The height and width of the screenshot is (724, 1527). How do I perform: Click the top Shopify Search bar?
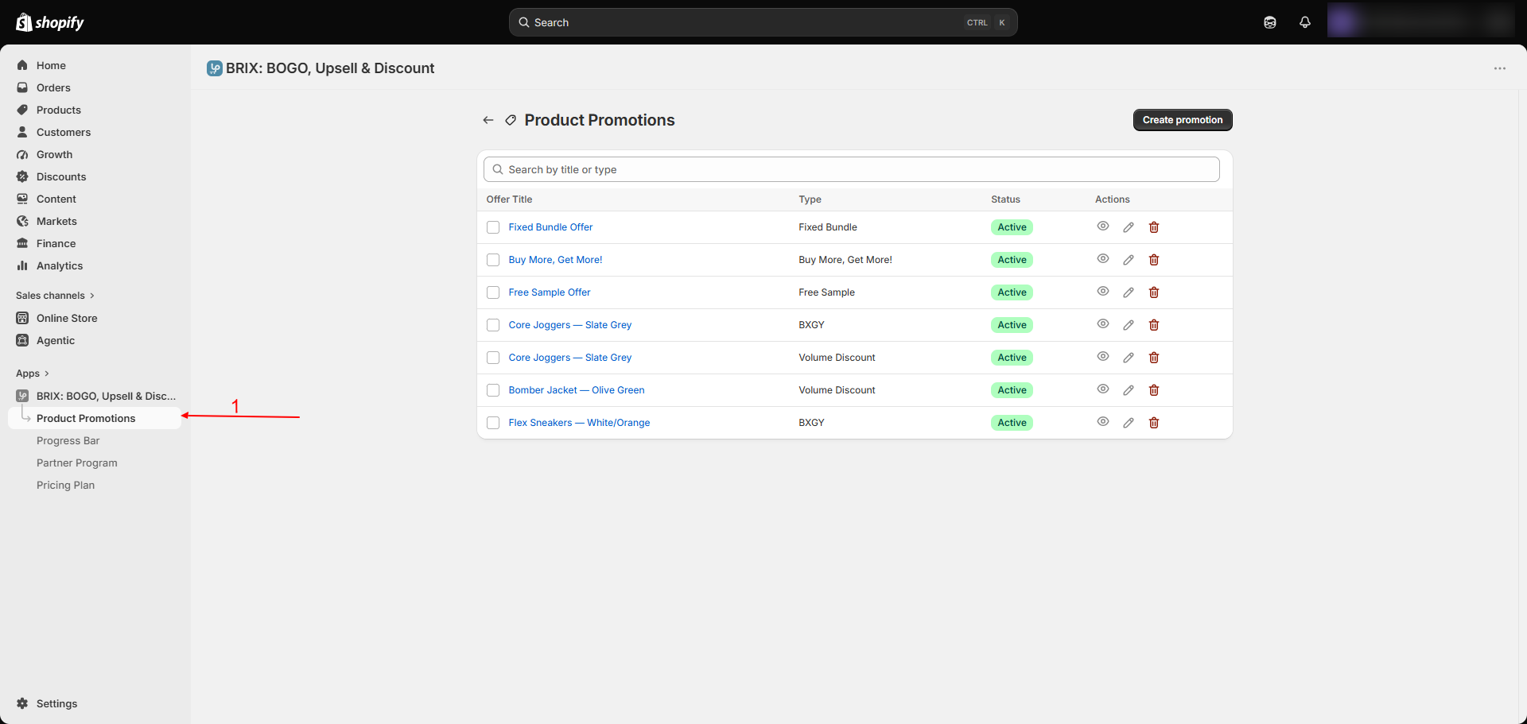[x=763, y=22]
